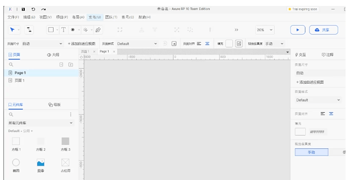Set center page alignment in right panel
The width and height of the screenshot is (352, 180).
pyautogui.click(x=331, y=114)
